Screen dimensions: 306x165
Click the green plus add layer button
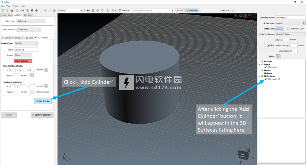[304, 23]
